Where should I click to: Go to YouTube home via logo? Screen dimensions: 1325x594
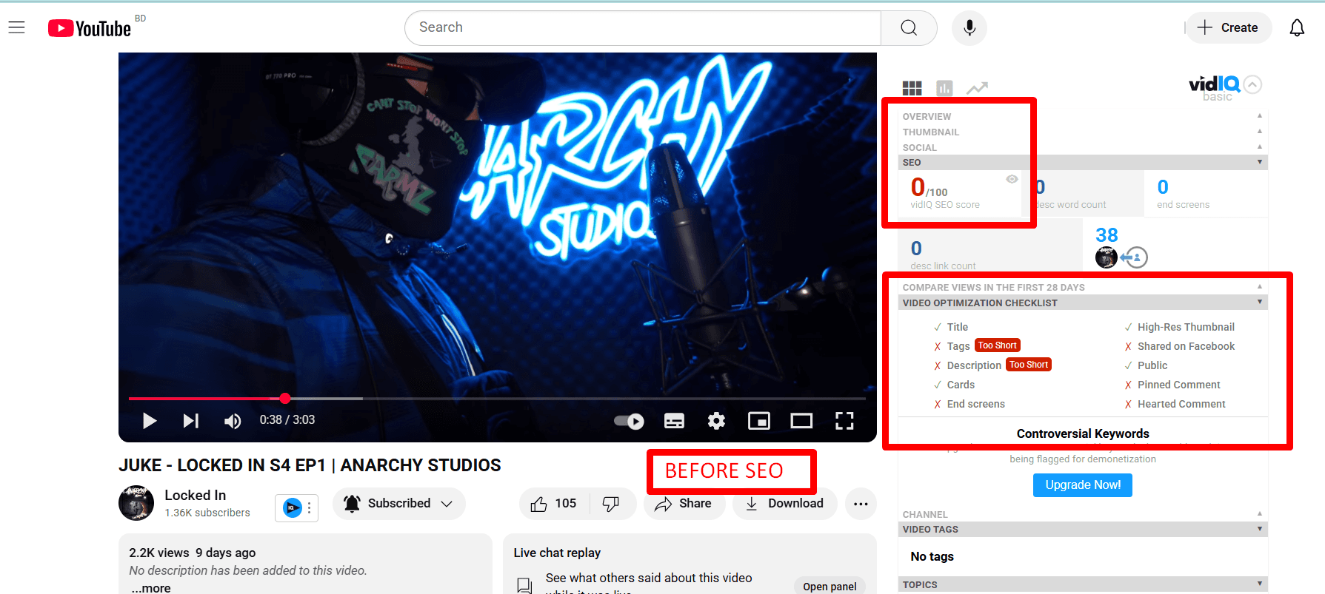coord(90,28)
